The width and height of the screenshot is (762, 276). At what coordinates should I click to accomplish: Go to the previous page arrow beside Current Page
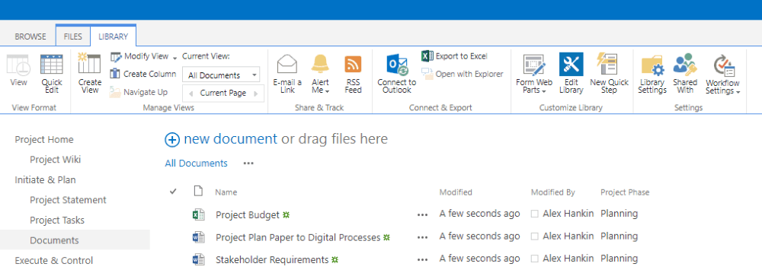pyautogui.click(x=190, y=93)
